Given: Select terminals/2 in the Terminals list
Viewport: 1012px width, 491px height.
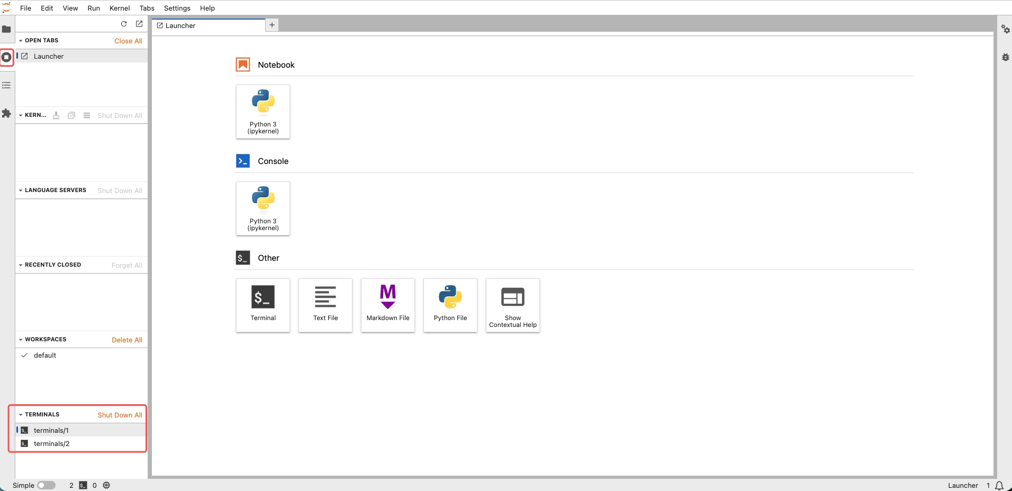Looking at the screenshot, I should 51,444.
